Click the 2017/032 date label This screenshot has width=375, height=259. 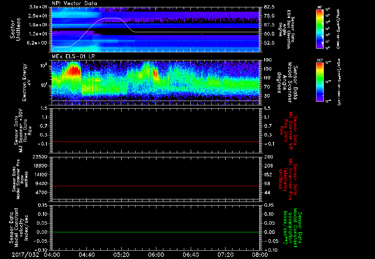pyautogui.click(x=26, y=254)
